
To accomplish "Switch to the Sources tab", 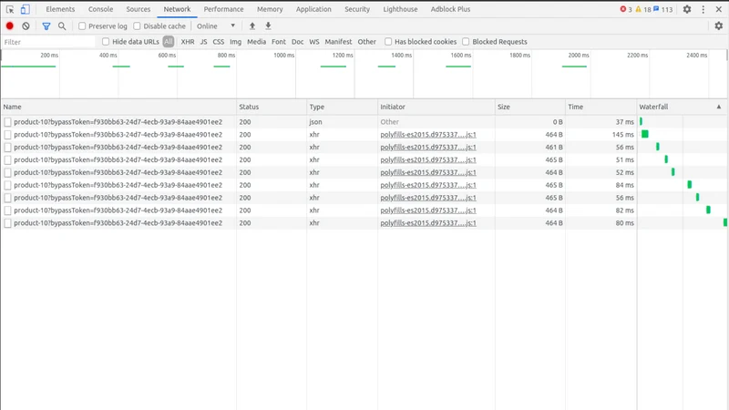I will pos(139,9).
